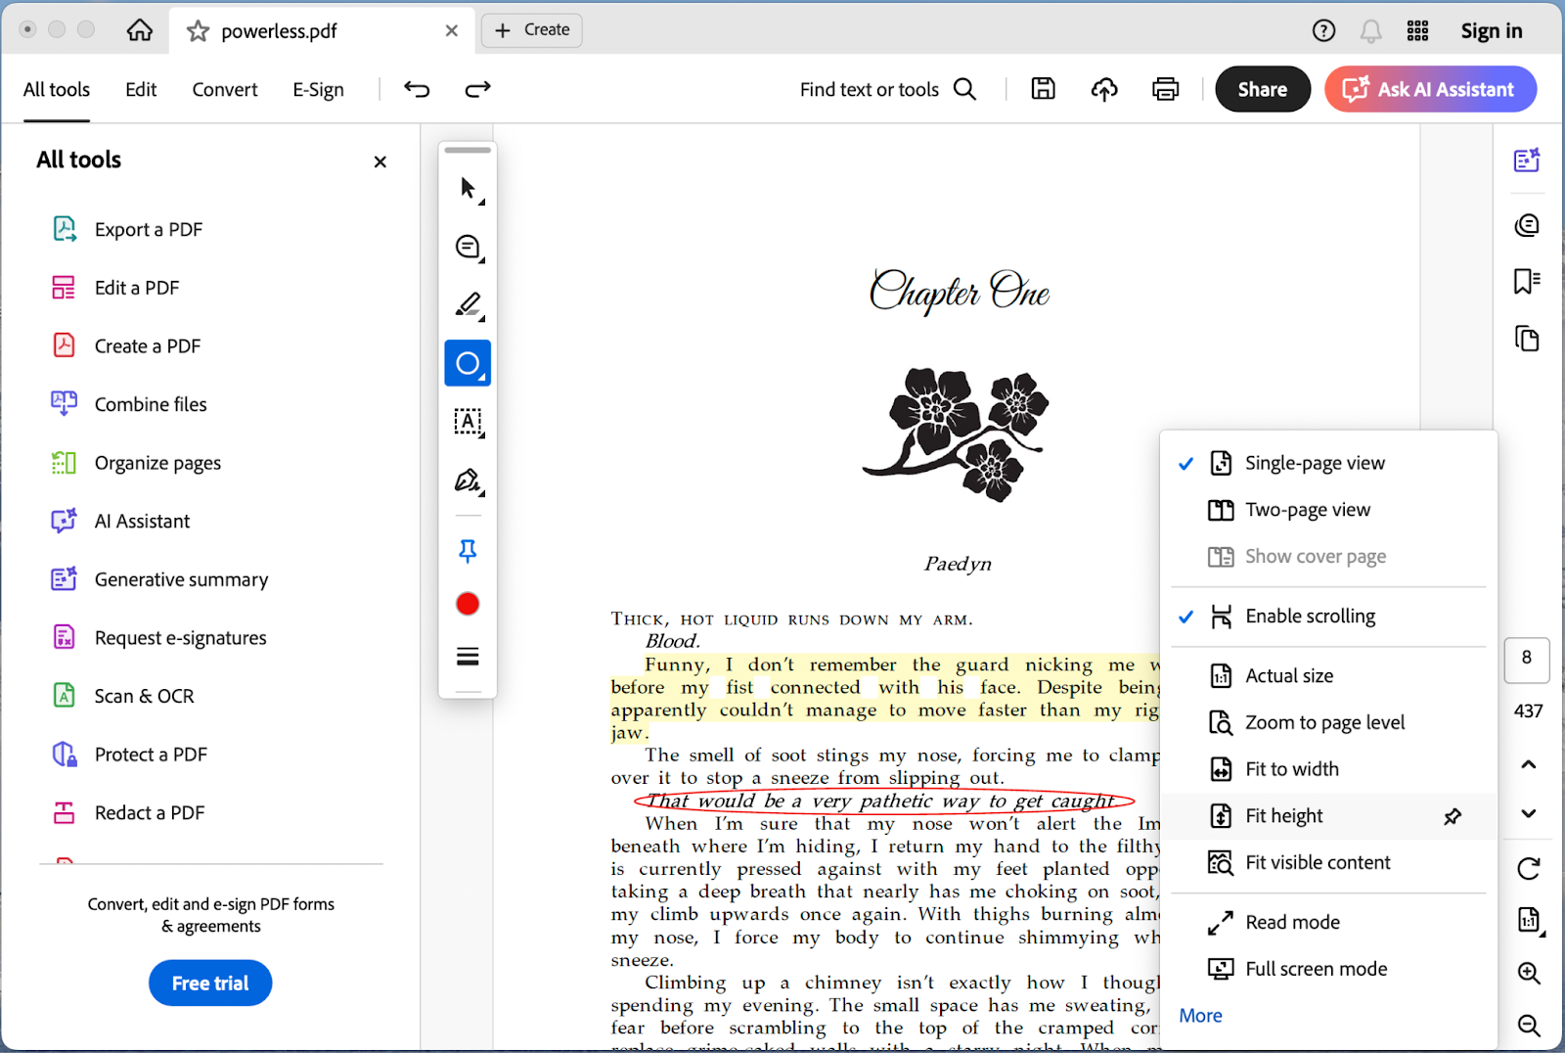Open the red color swatch picker
Image resolution: width=1565 pixels, height=1053 pixels.
[x=468, y=604]
